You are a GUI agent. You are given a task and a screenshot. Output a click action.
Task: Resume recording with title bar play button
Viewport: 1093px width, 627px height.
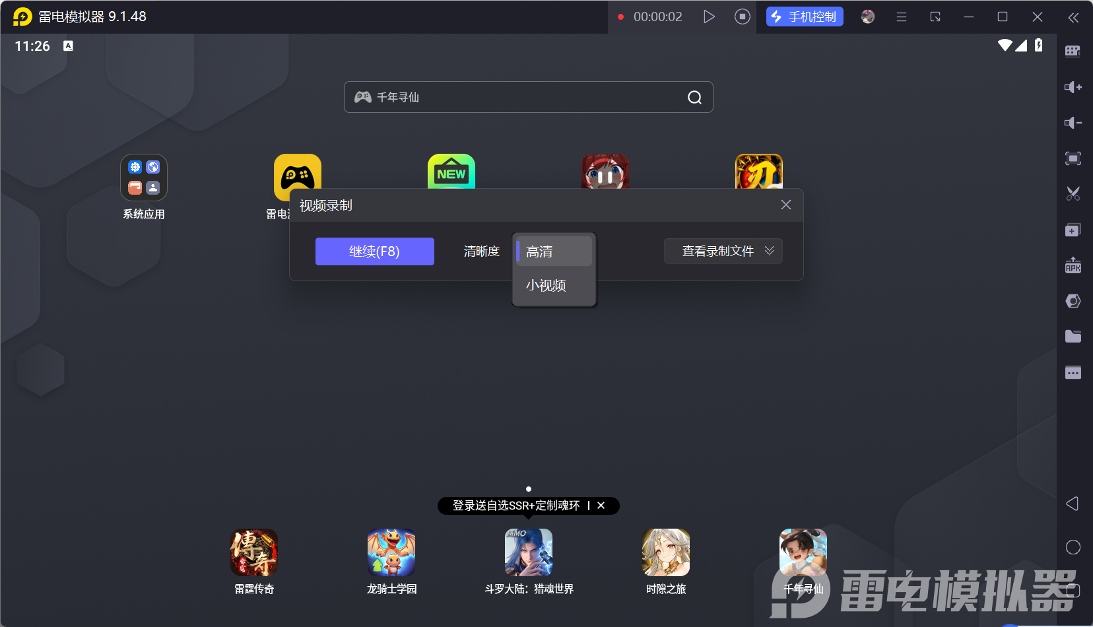[709, 16]
